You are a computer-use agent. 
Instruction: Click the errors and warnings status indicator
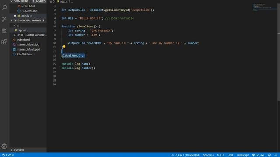tap(8, 155)
